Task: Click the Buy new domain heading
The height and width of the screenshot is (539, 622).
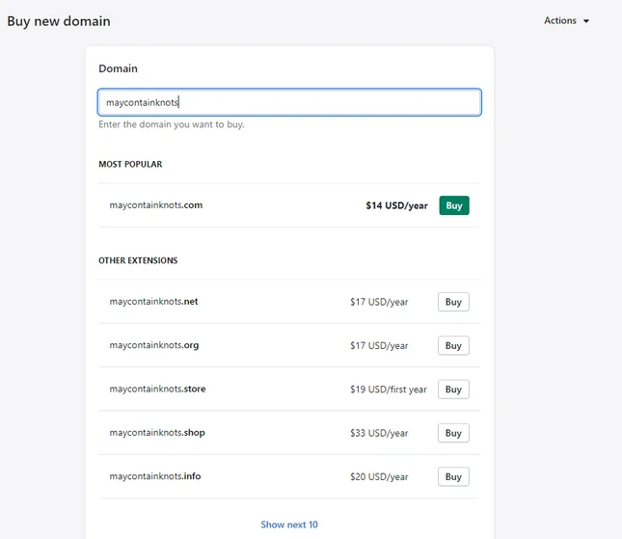Action: coord(59,21)
